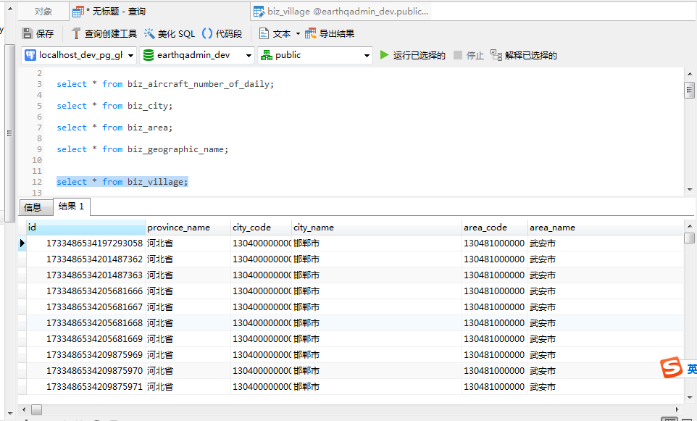Screen dimensions: 697x421
Task: Click the province_name column header
Action: click(x=188, y=228)
